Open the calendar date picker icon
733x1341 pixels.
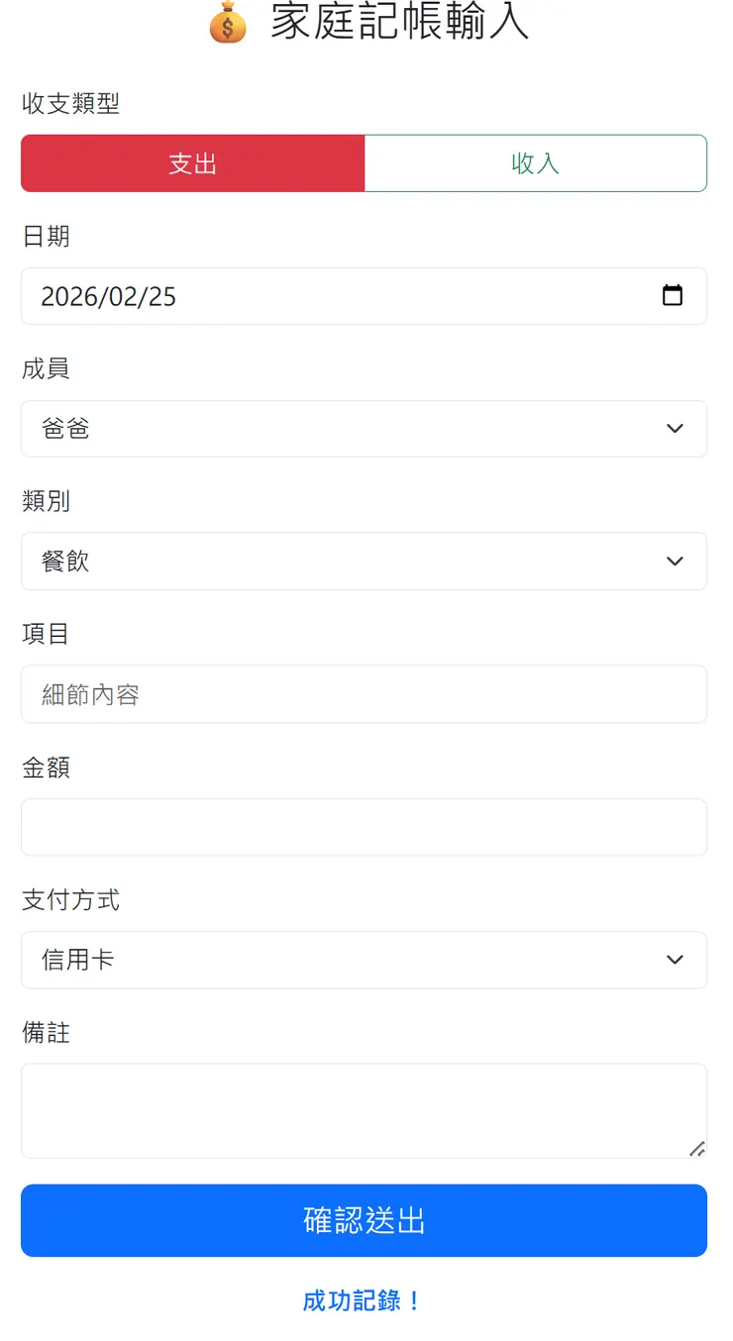[673, 295]
